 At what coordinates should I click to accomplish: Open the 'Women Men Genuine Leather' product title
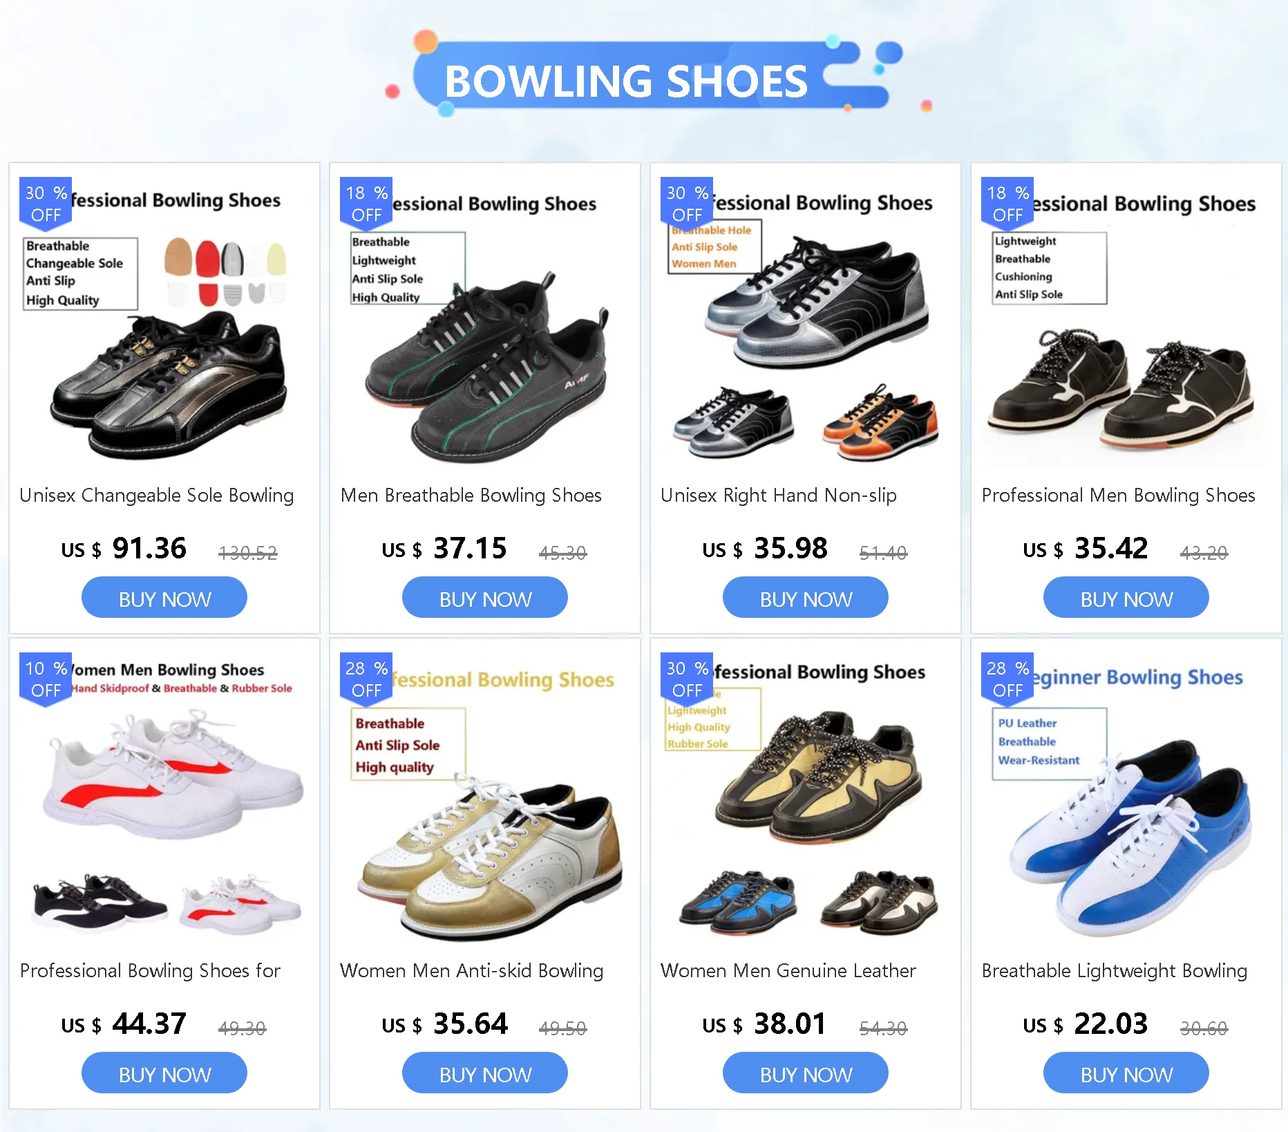[x=788, y=971]
